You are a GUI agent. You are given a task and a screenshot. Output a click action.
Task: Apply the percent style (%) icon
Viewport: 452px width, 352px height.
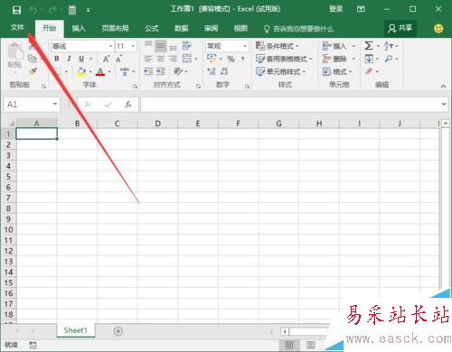pyautogui.click(x=231, y=59)
